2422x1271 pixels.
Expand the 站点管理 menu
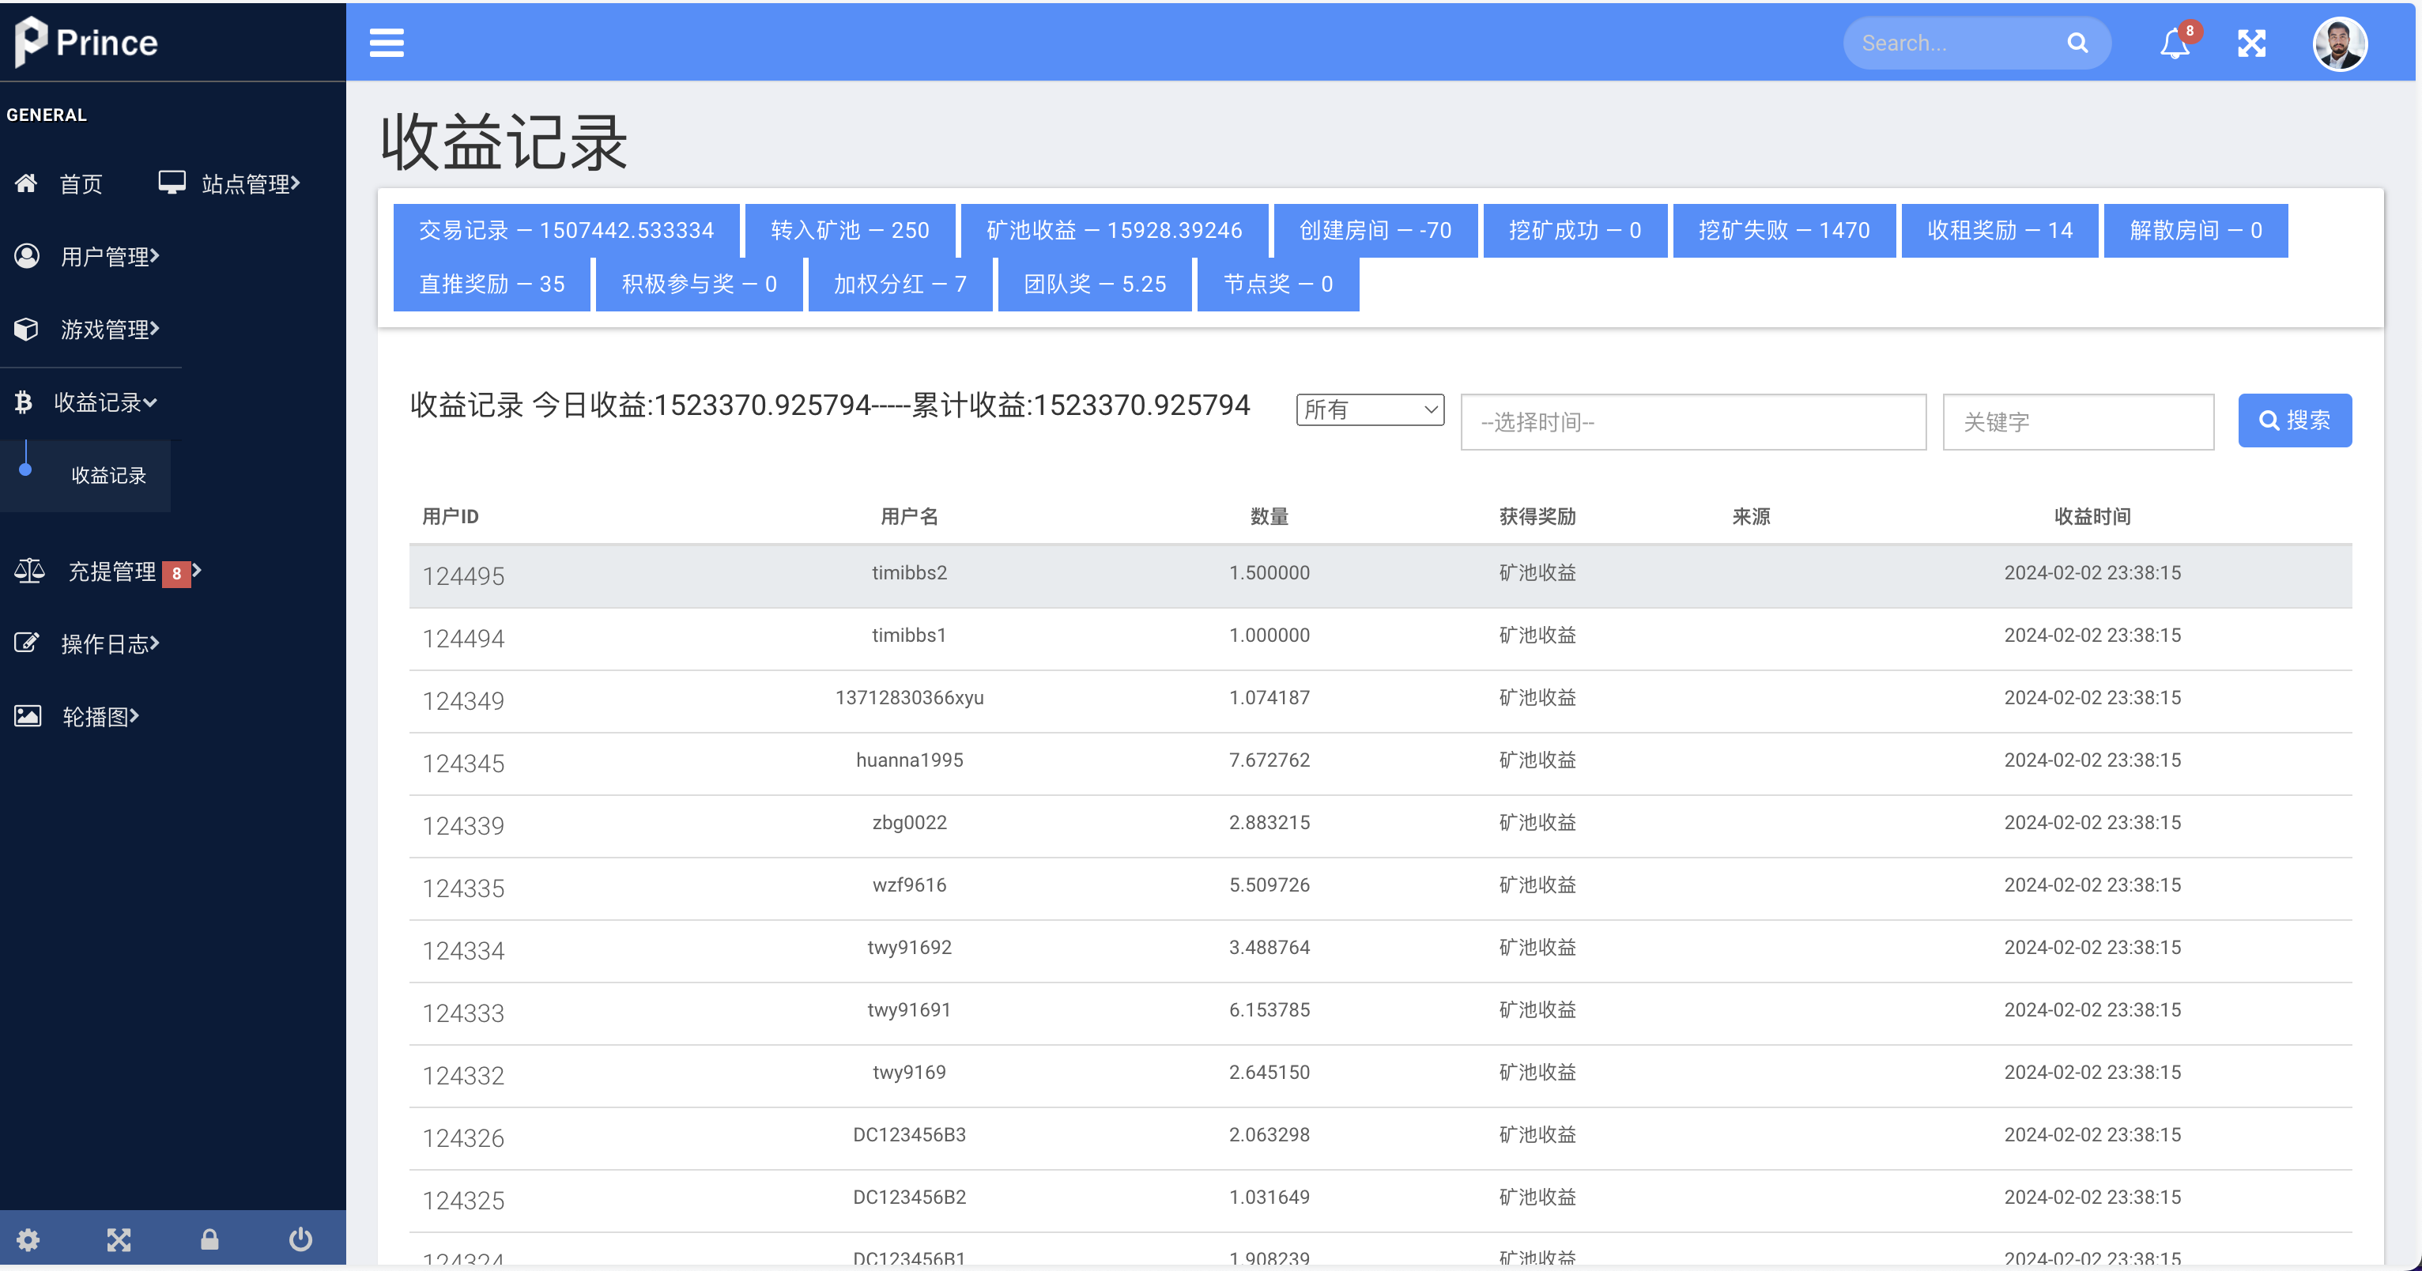tap(248, 183)
